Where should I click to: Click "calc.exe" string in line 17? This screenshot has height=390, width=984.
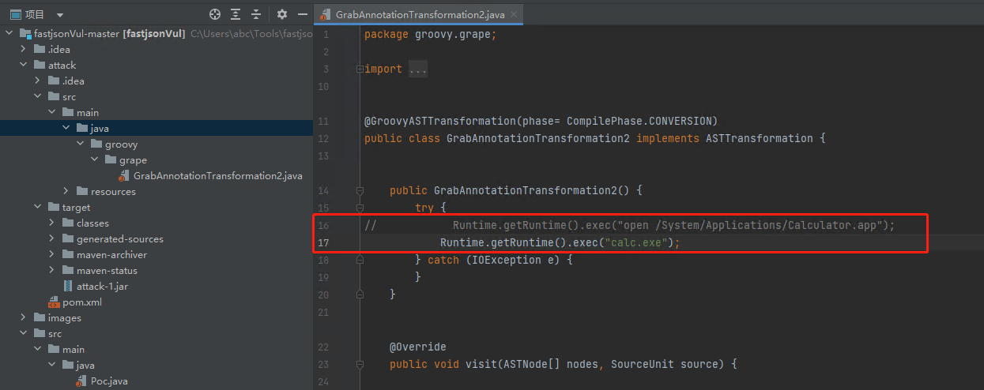635,242
